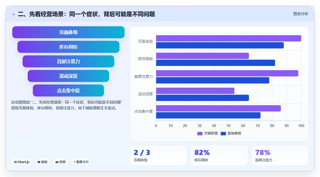The width and height of the screenshot is (320, 177).
Task: Click the purple 滚动深度 关键权重 bar
Action: (195, 91)
